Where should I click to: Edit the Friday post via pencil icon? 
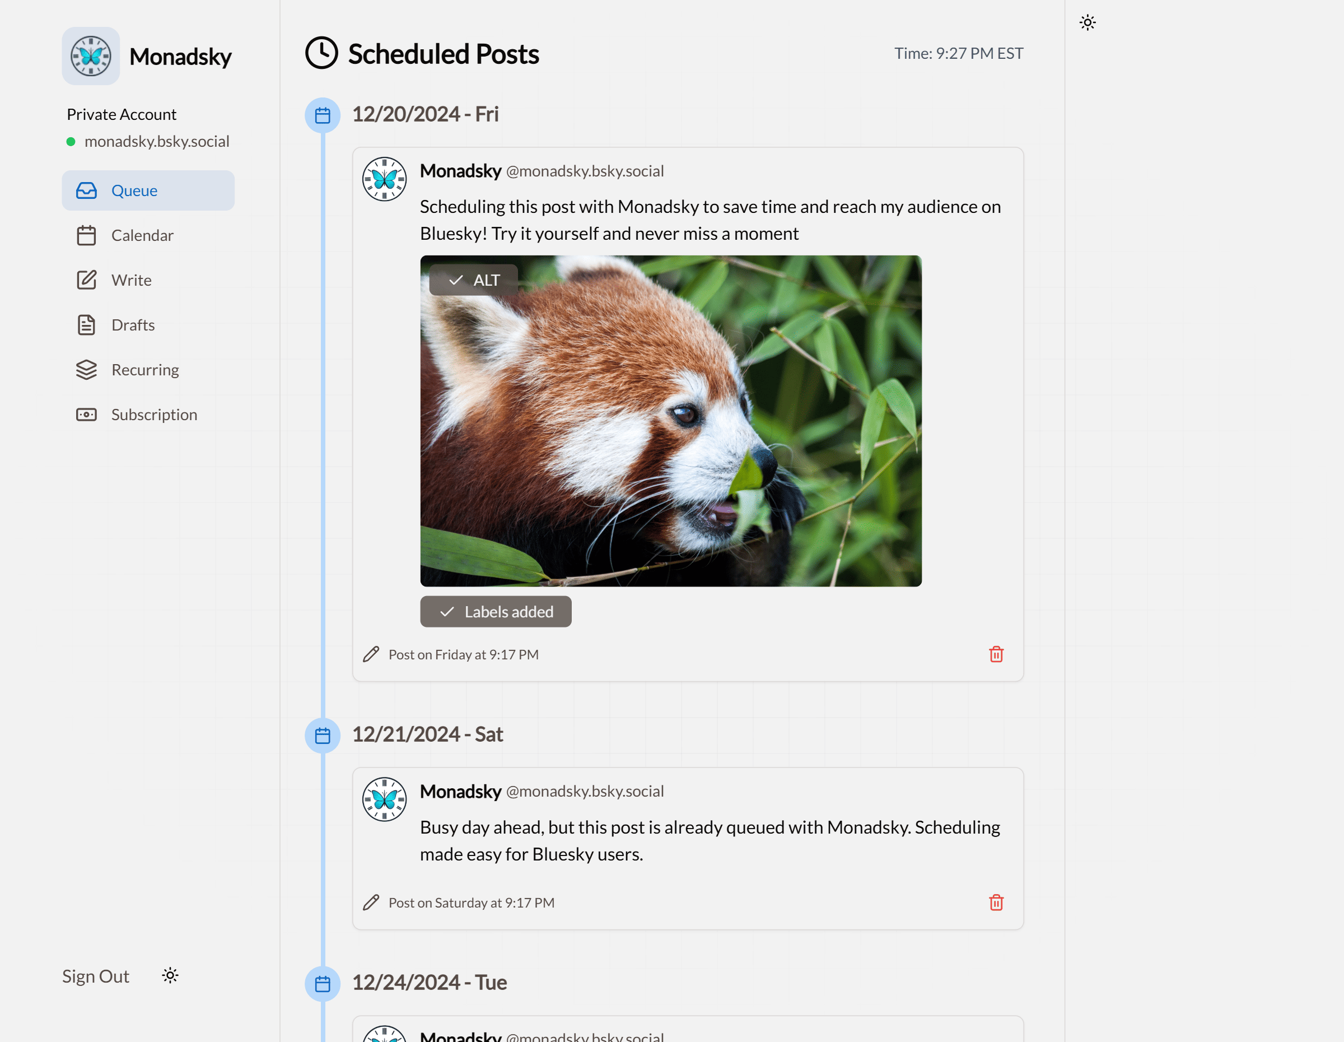coord(371,654)
